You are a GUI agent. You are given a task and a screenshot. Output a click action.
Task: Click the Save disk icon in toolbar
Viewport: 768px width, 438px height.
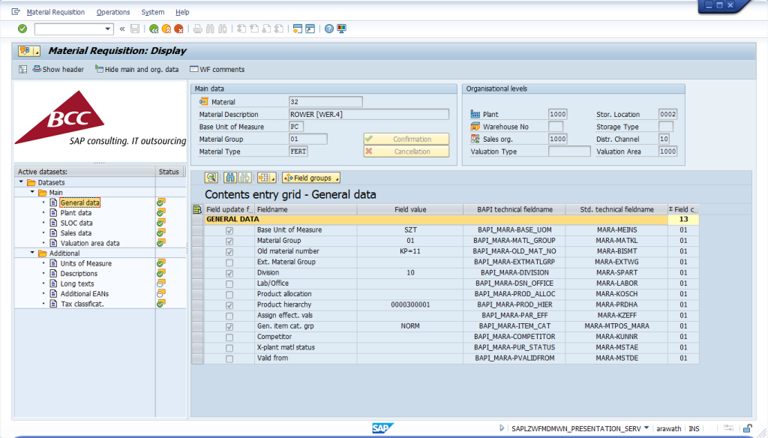[135, 29]
